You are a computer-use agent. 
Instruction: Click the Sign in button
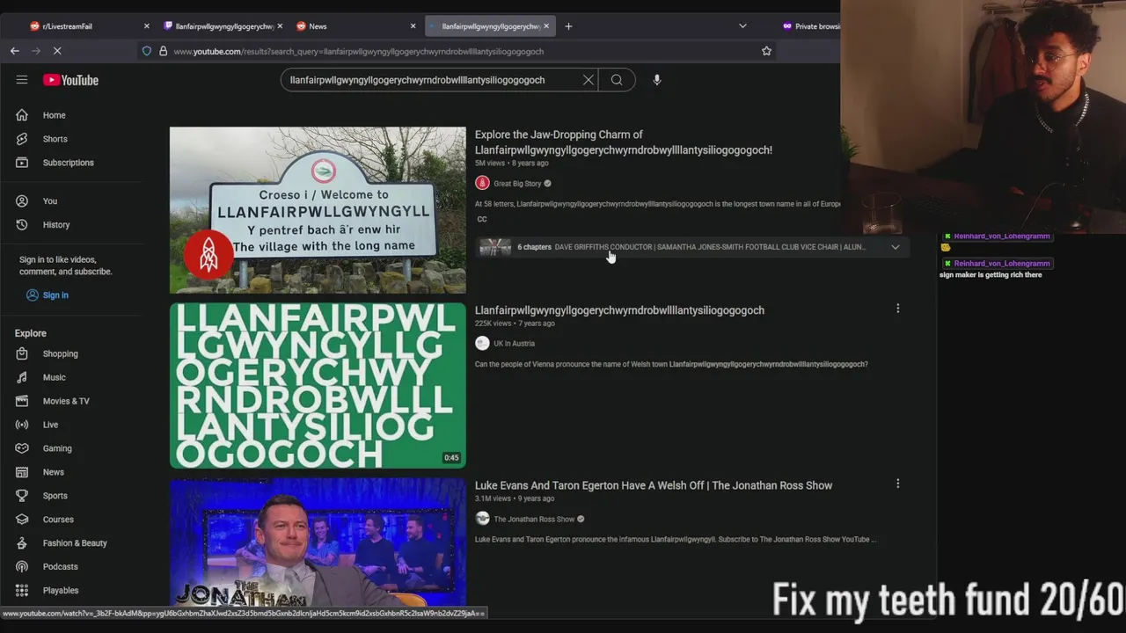[47, 295]
